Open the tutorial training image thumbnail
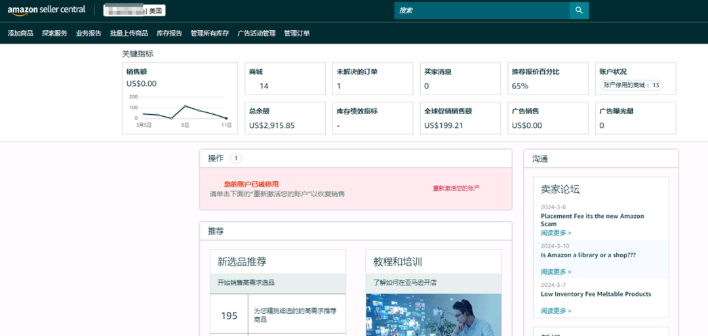The height and width of the screenshot is (336, 708). coord(433,315)
